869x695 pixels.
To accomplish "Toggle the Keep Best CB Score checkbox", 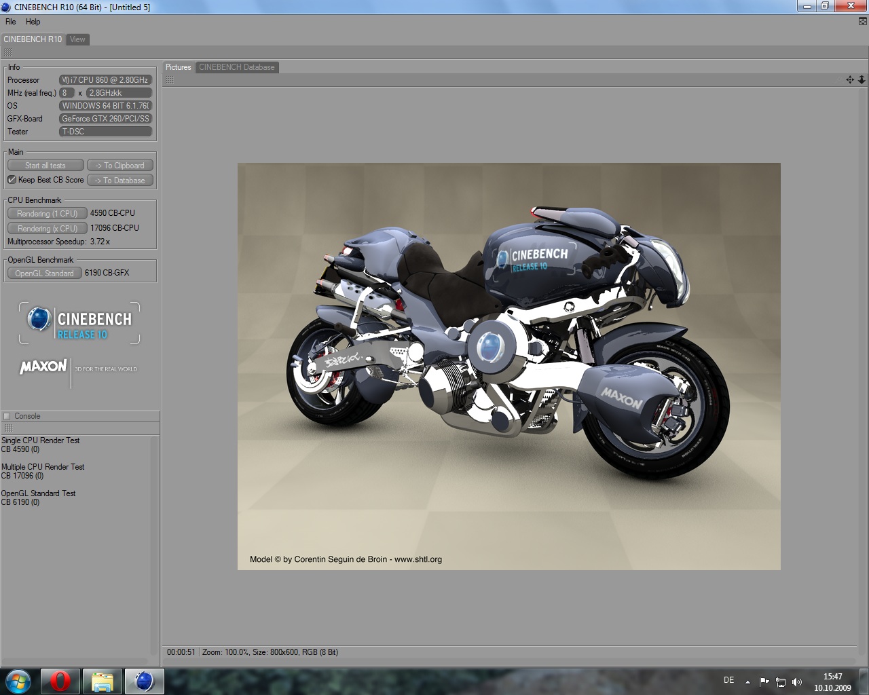I will 12,180.
